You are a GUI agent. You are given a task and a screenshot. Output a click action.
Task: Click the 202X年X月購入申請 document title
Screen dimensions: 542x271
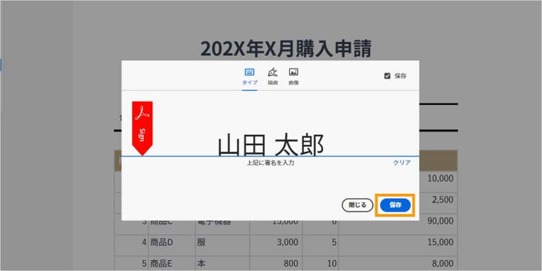click(x=286, y=48)
